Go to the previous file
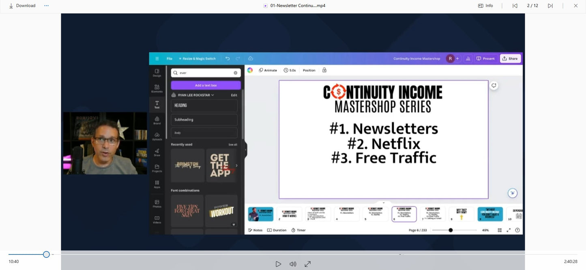The image size is (586, 270). [x=515, y=6]
